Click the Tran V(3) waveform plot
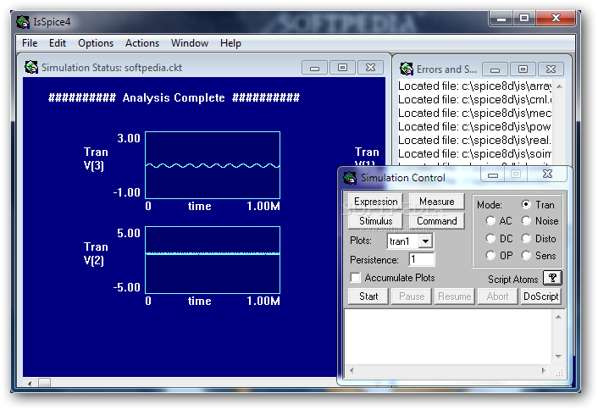 point(213,165)
